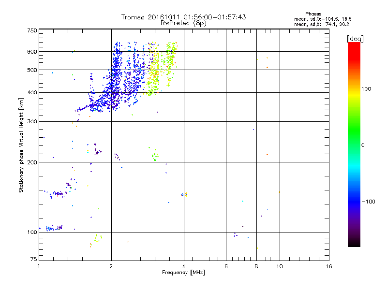Click frequency tick label '2'
The width and height of the screenshot is (387, 290).
pos(111,266)
